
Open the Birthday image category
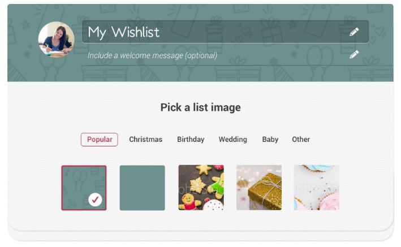(x=191, y=140)
